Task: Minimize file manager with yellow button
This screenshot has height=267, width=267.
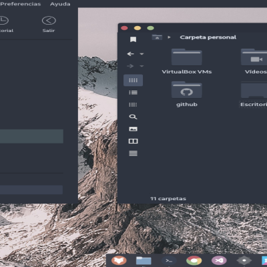Action: pyautogui.click(x=138, y=28)
